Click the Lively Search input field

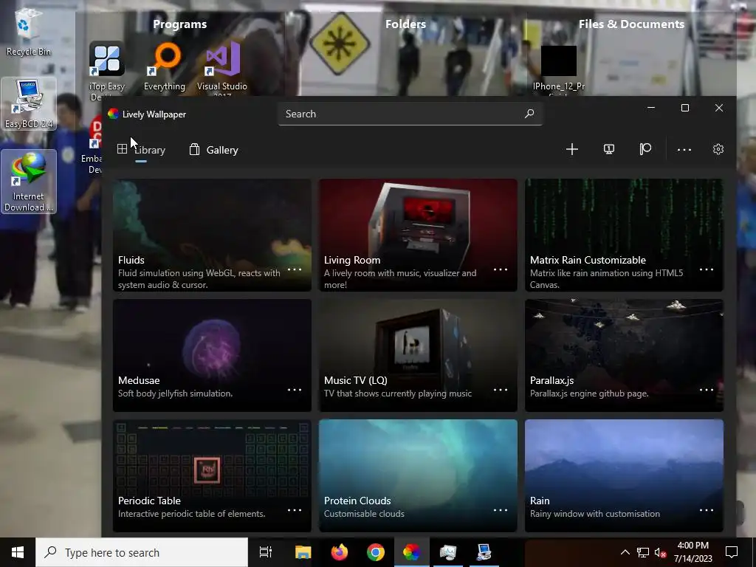point(410,114)
